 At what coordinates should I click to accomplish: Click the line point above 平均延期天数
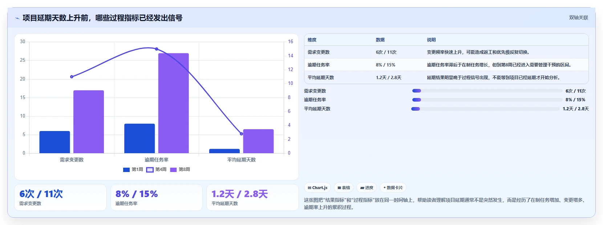(242, 134)
